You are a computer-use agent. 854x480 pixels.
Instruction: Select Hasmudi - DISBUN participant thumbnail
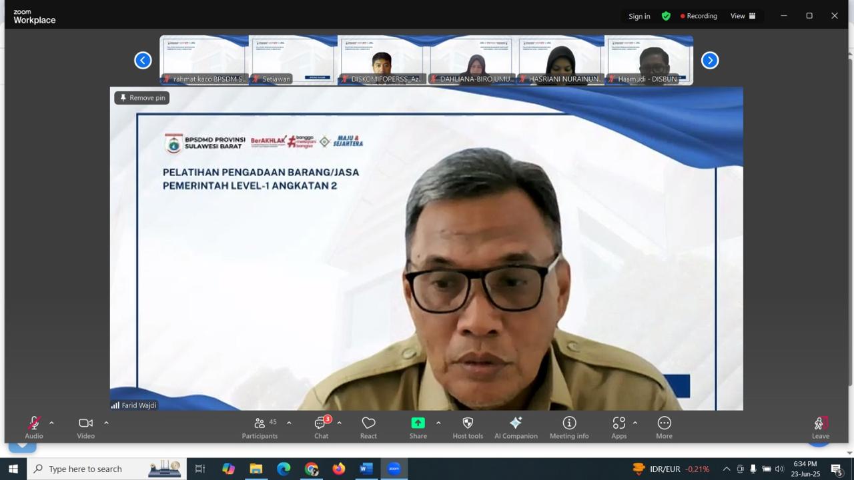pyautogui.click(x=649, y=61)
